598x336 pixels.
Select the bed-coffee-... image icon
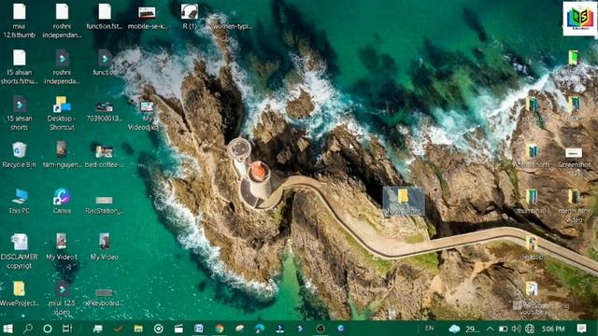pos(105,152)
